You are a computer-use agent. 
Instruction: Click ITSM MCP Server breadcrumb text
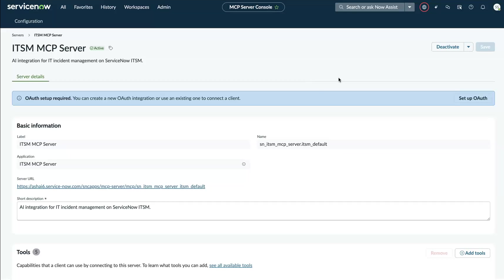point(48,35)
